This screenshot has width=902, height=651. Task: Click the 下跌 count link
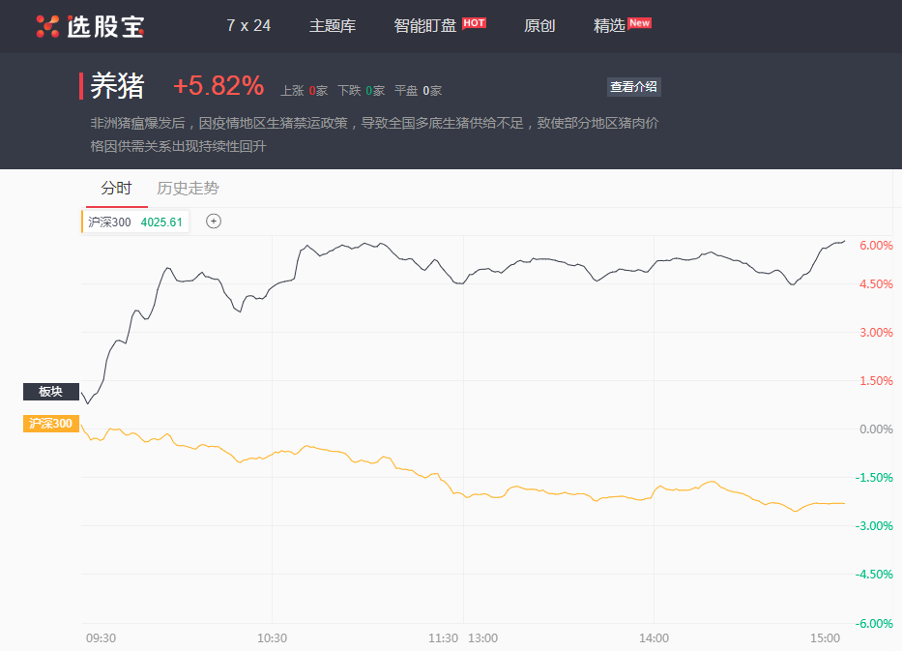pos(361,91)
